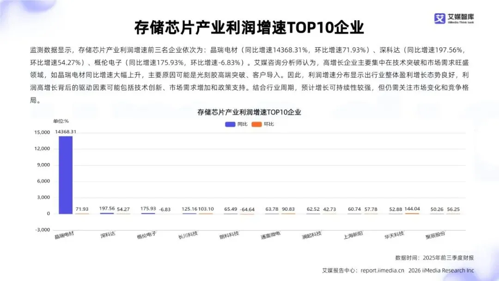Click the 9,000 y-axis tick
Screen dimensions: 499x281
pyautogui.click(x=43, y=165)
